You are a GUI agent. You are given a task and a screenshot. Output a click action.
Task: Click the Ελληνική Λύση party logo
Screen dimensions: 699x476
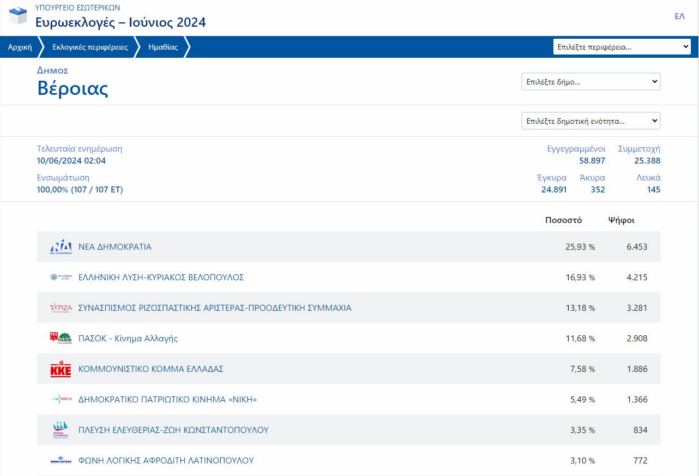pyautogui.click(x=61, y=278)
